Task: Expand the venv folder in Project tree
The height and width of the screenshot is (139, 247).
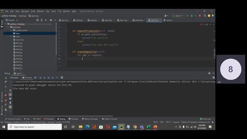Action: (x=11, y=37)
